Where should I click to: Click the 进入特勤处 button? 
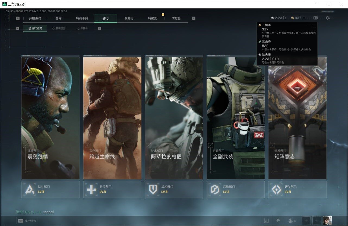pyautogui.click(x=26, y=221)
